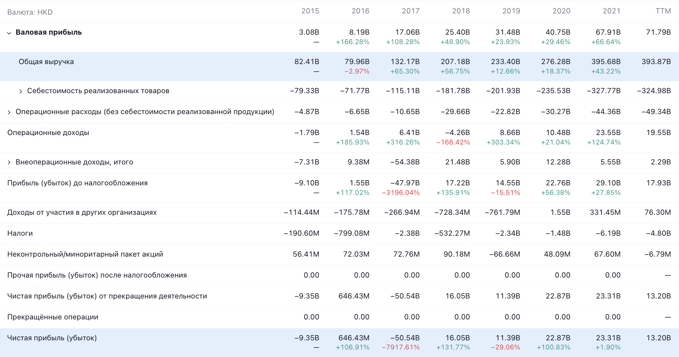
Task: Click the 393.87B TTM revenue value
Action: tap(656, 62)
